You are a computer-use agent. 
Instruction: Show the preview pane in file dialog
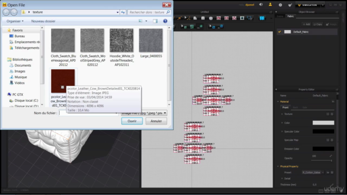coord(155,21)
